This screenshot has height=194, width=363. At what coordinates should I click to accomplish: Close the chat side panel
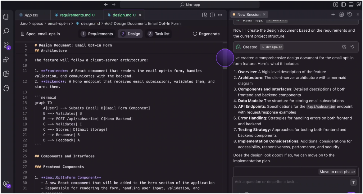pyautogui.click(x=358, y=15)
